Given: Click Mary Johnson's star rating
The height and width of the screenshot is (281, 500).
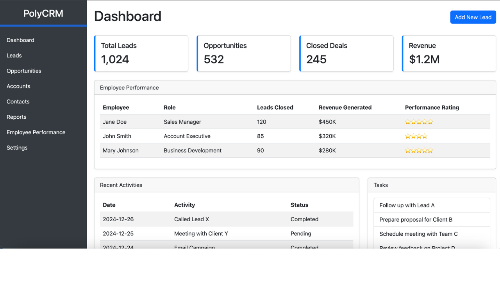Looking at the screenshot, I should point(419,151).
